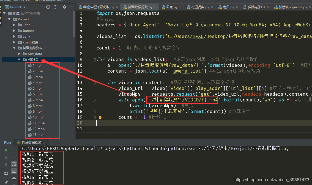Viewport: 312px width, 185px height.
Task: Toggle the code fold arrow on line 9
Action: [x=94, y=59]
